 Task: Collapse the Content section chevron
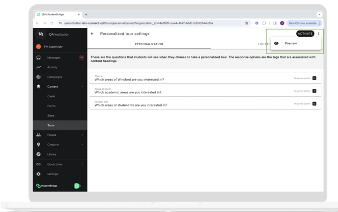point(83,86)
